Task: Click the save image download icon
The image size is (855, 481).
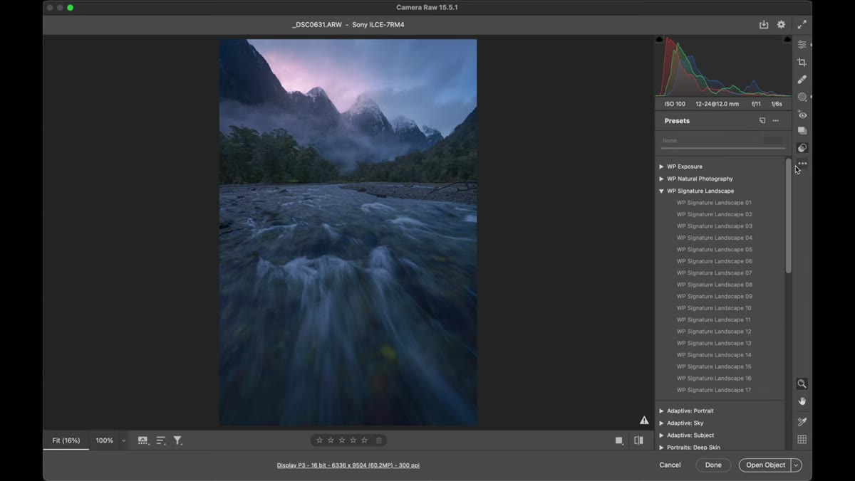Action: [x=764, y=24]
